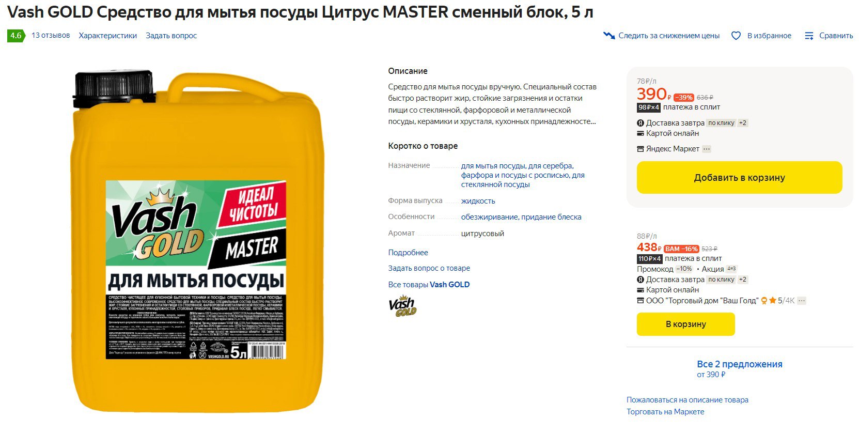Click the yellow canister product image

(x=195, y=241)
